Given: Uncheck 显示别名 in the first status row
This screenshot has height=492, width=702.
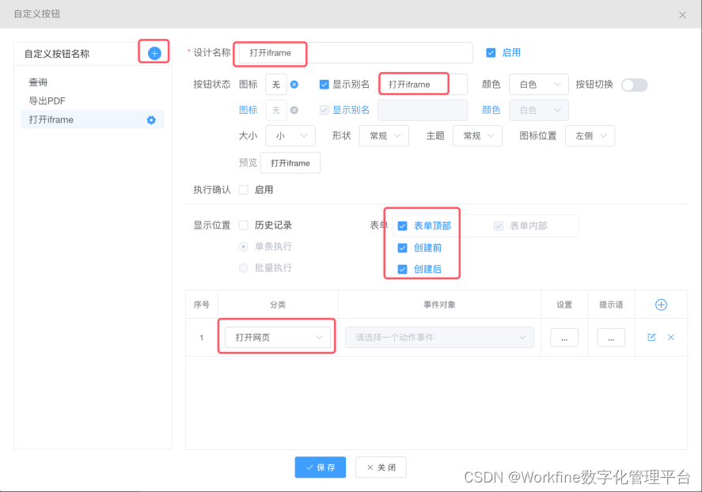Looking at the screenshot, I should [x=324, y=85].
